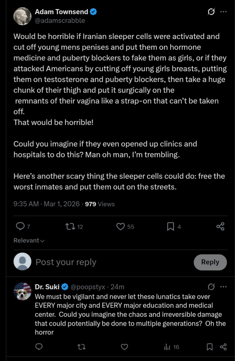Viewport: 235px width, 361px height.
Task: Like the post with 55 likes
Action: (x=121, y=227)
